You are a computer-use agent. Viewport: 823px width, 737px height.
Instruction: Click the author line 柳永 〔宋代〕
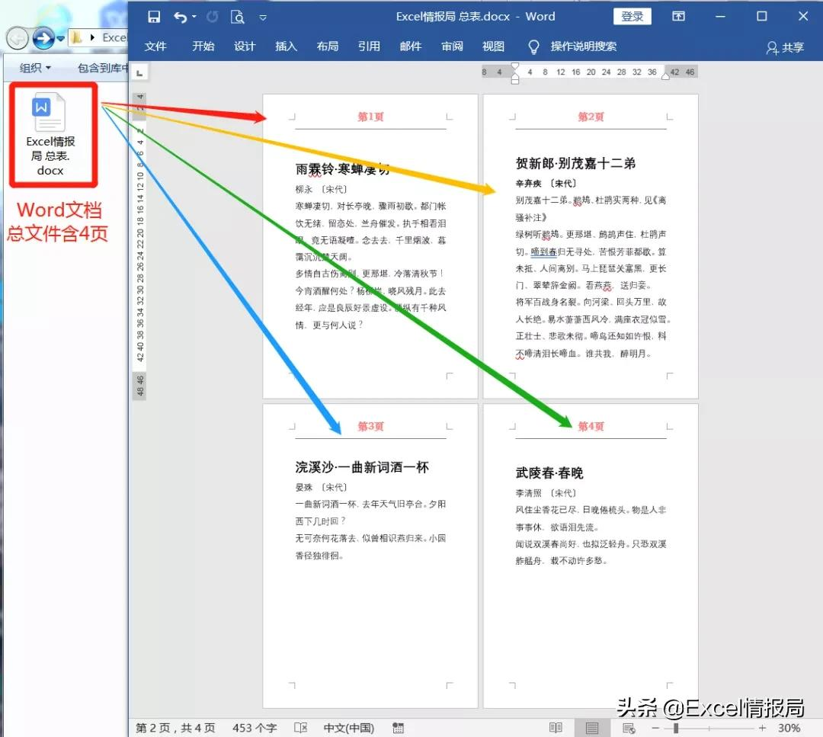coord(321,189)
